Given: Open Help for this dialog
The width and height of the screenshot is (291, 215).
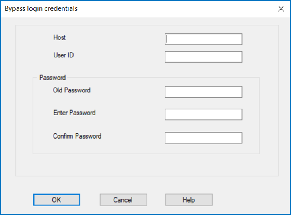Looking at the screenshot, I should tap(188, 200).
